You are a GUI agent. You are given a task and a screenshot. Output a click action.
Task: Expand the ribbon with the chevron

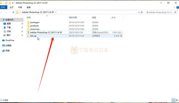click(x=174, y=7)
